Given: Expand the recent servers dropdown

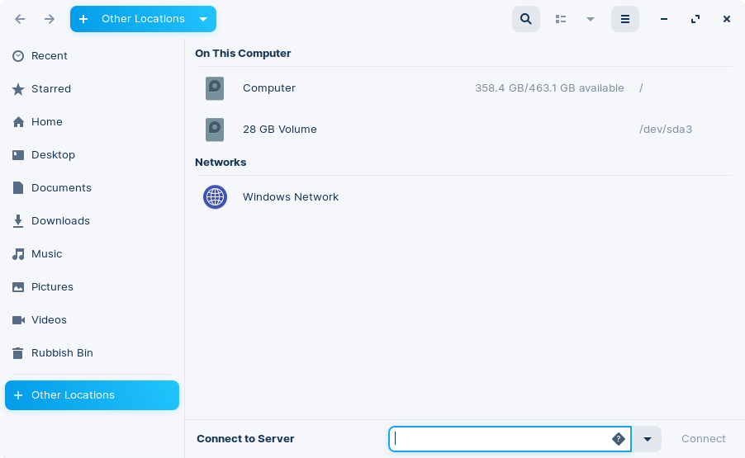Looking at the screenshot, I should [x=648, y=439].
